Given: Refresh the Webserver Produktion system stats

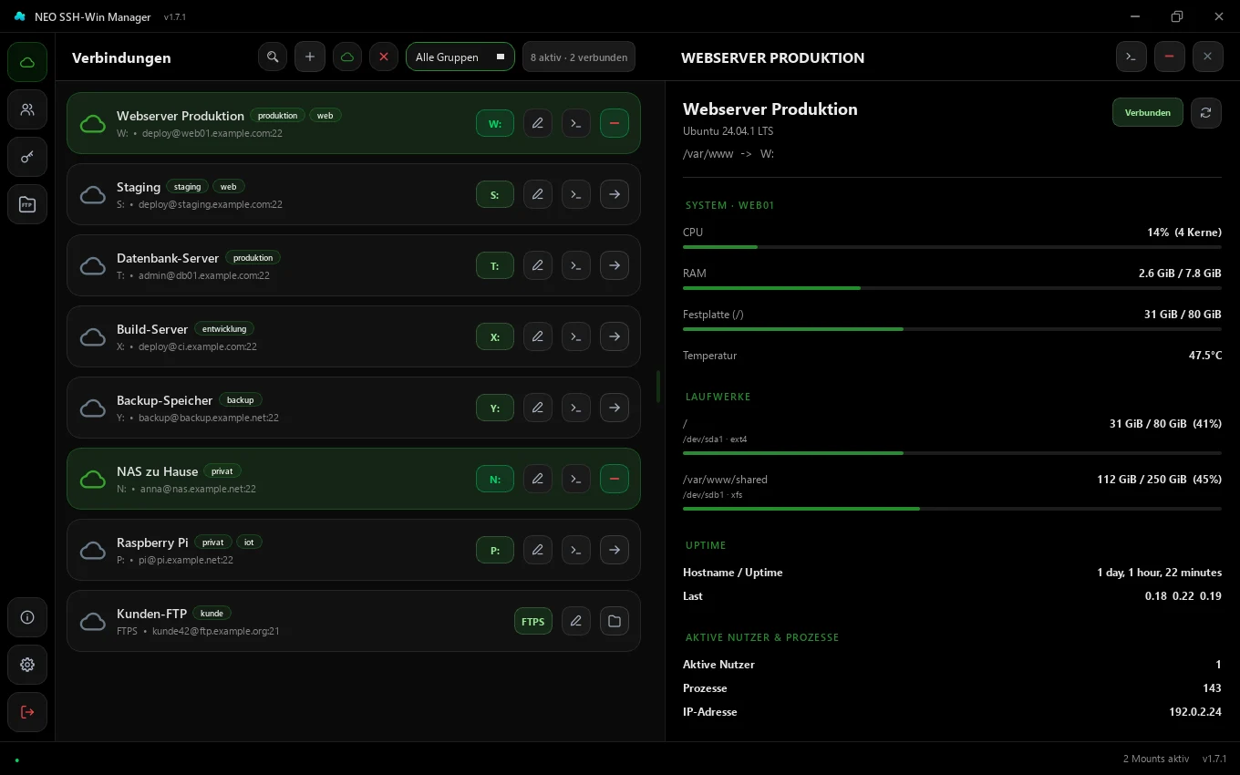Looking at the screenshot, I should click(x=1206, y=113).
